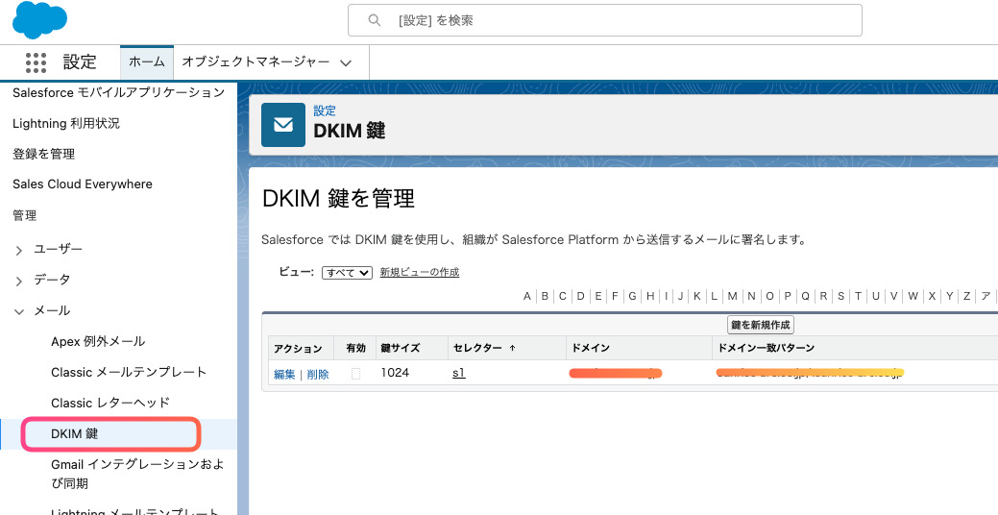The height and width of the screenshot is (515, 998).
Task: Open Sales Cloud Everywhere in sidebar
Action: click(82, 184)
